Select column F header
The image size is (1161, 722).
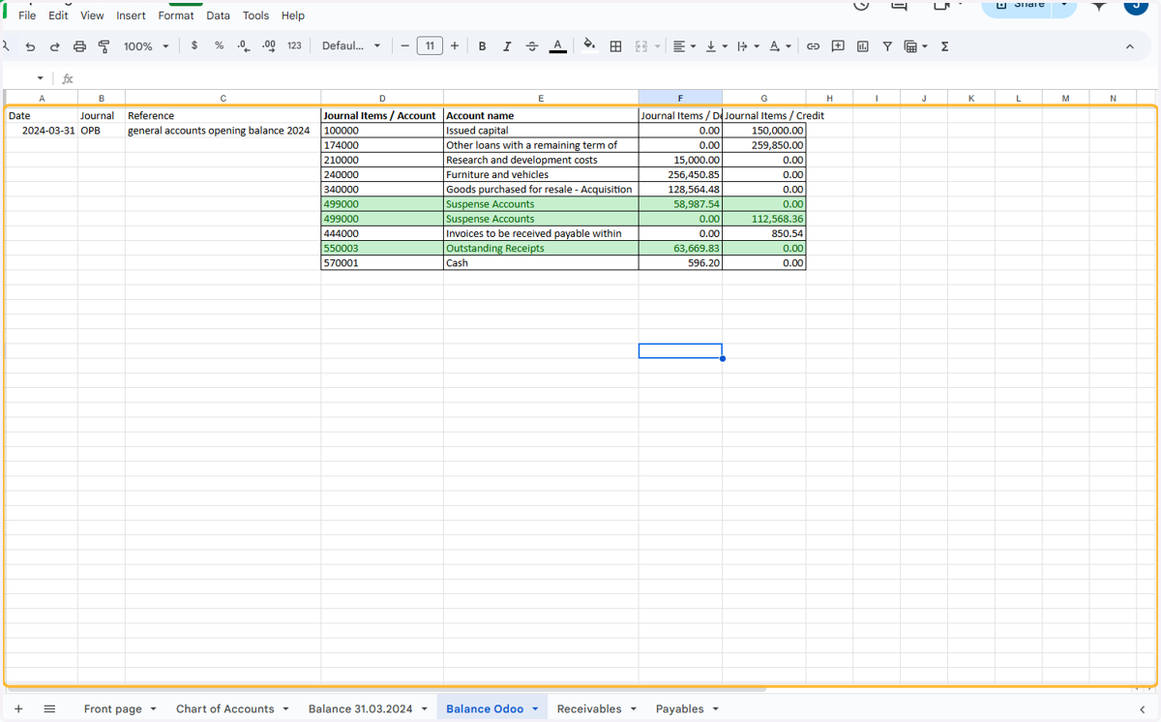click(x=680, y=98)
